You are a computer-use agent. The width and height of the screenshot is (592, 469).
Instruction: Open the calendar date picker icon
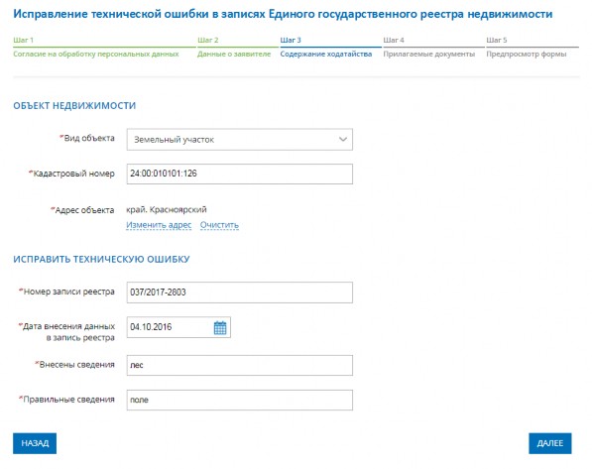[220, 327]
